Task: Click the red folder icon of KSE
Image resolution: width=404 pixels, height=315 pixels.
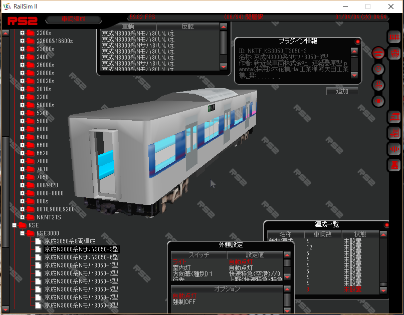Action: click(x=23, y=225)
